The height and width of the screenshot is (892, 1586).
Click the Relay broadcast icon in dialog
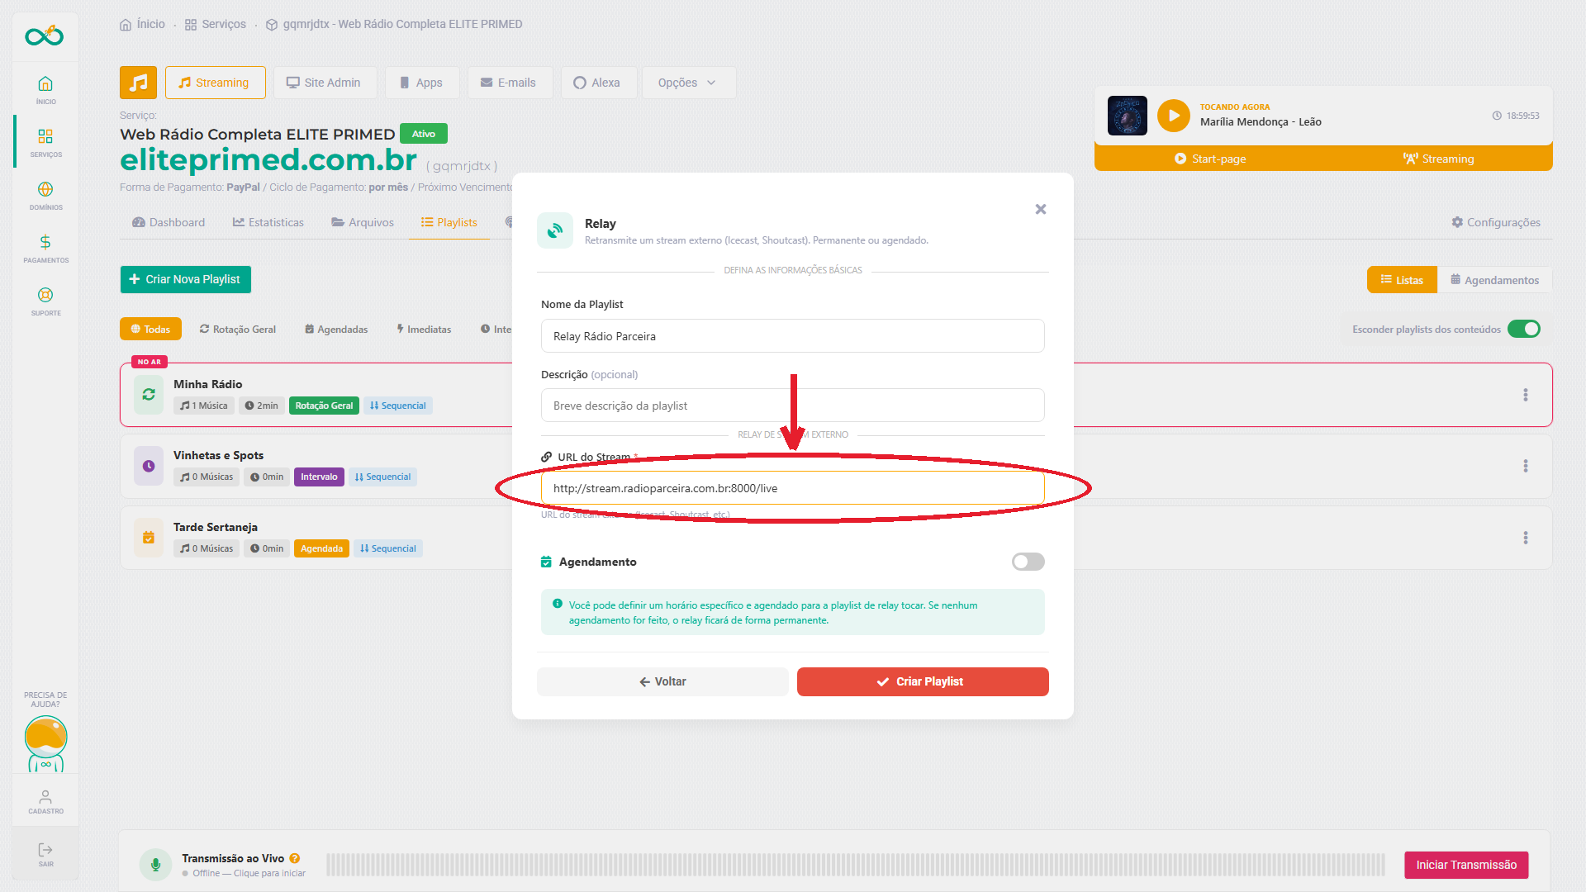click(555, 230)
